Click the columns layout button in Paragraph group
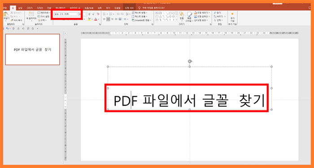 coord(126,19)
